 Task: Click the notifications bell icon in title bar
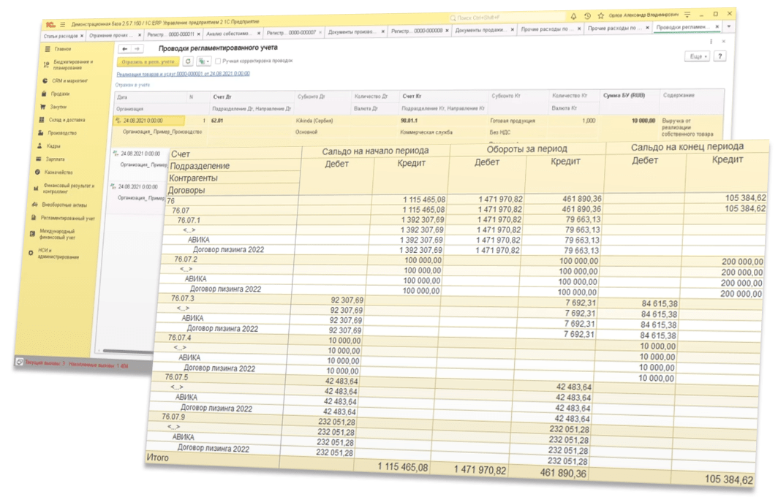(x=574, y=15)
